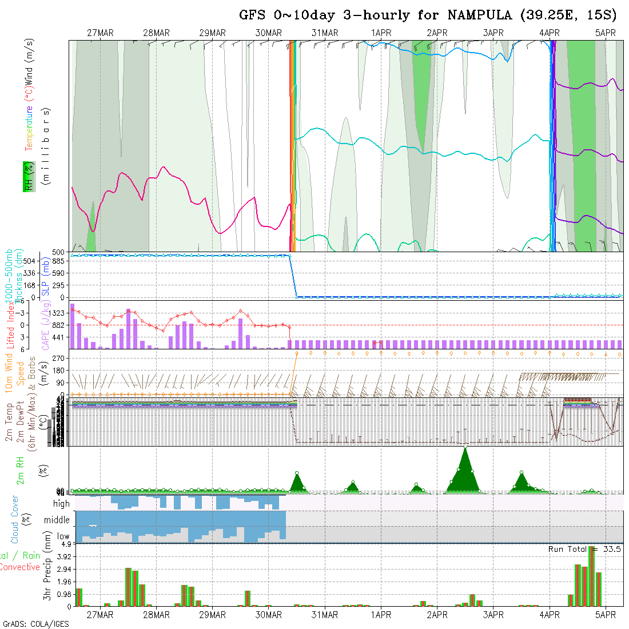Select the 1APR label on the top axis
The image size is (629, 629).
click(381, 33)
